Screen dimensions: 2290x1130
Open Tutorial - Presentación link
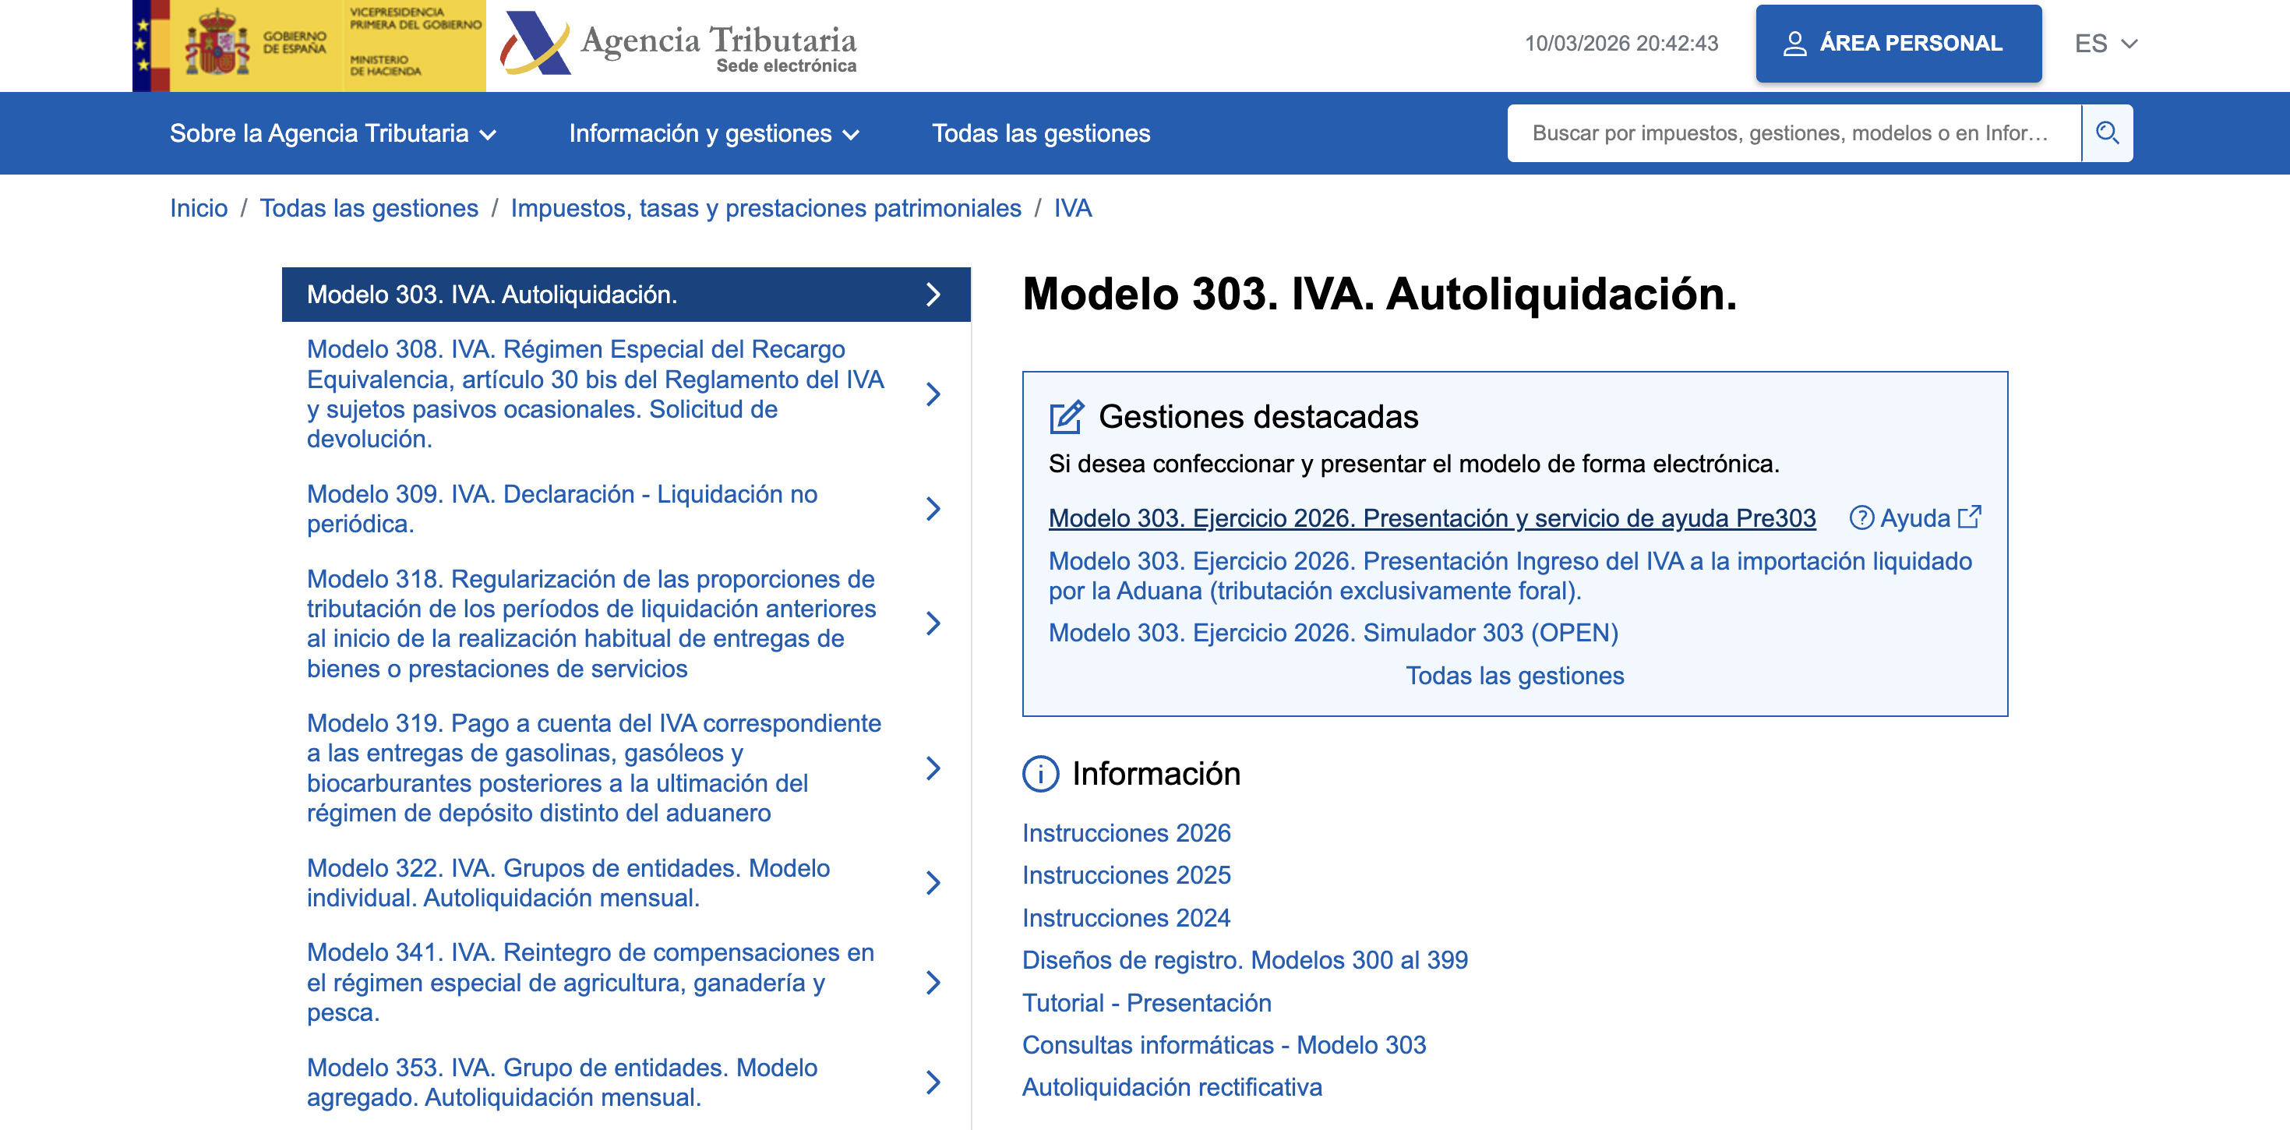click(1146, 1003)
